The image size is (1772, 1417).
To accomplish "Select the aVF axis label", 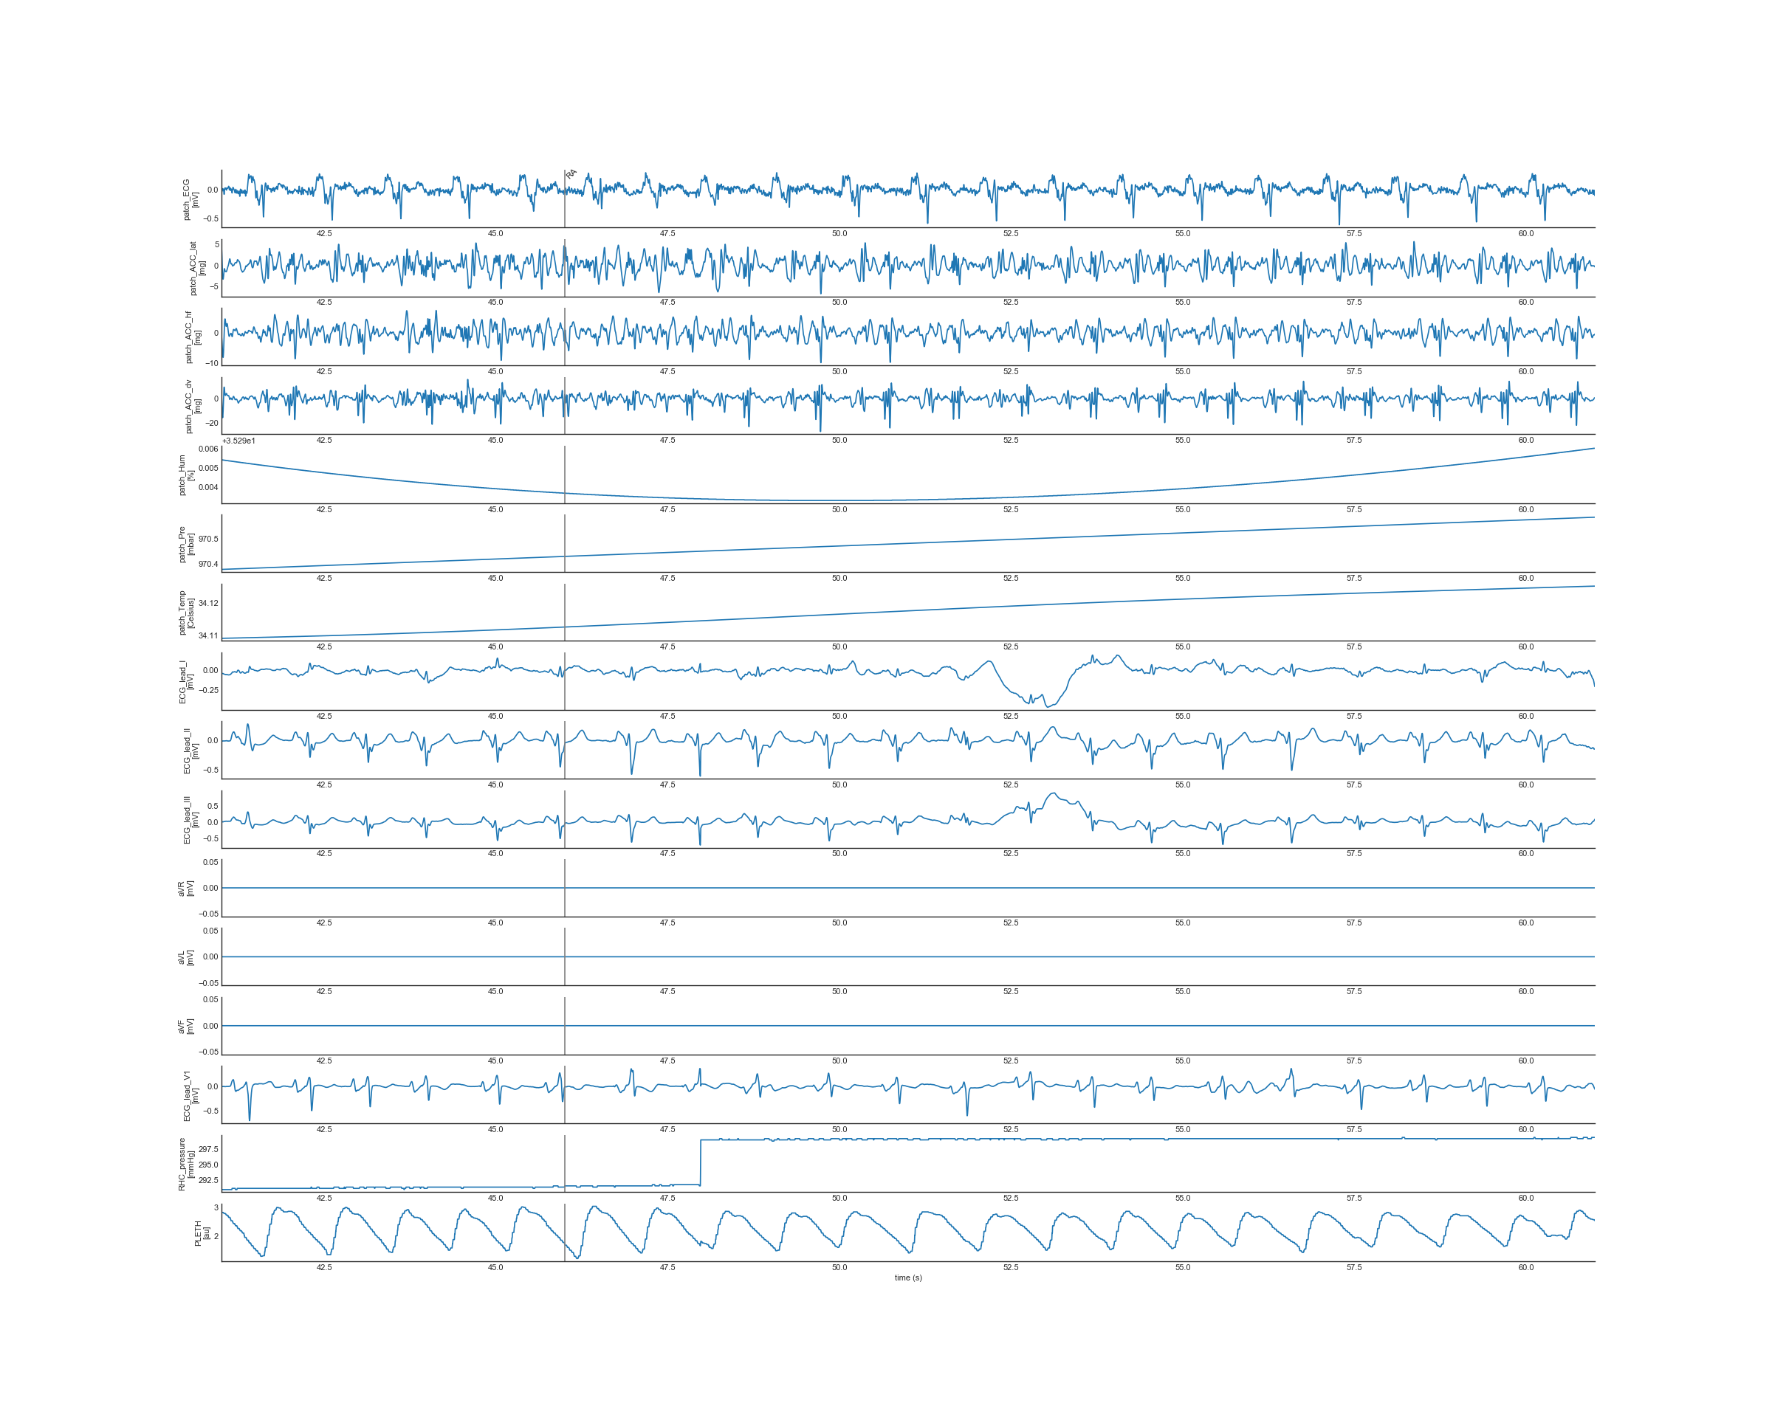I will click(x=186, y=1026).
